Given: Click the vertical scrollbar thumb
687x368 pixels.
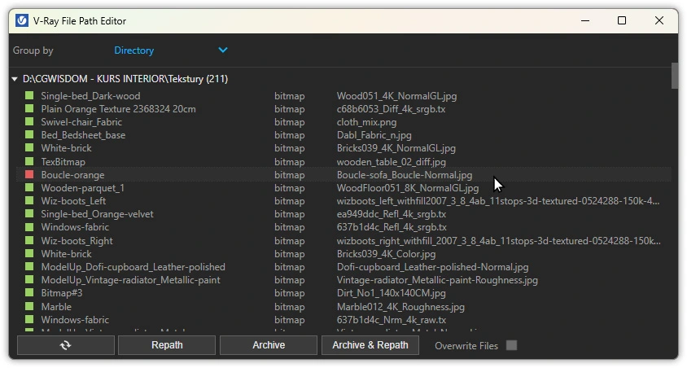Looking at the screenshot, I should pyautogui.click(x=674, y=75).
